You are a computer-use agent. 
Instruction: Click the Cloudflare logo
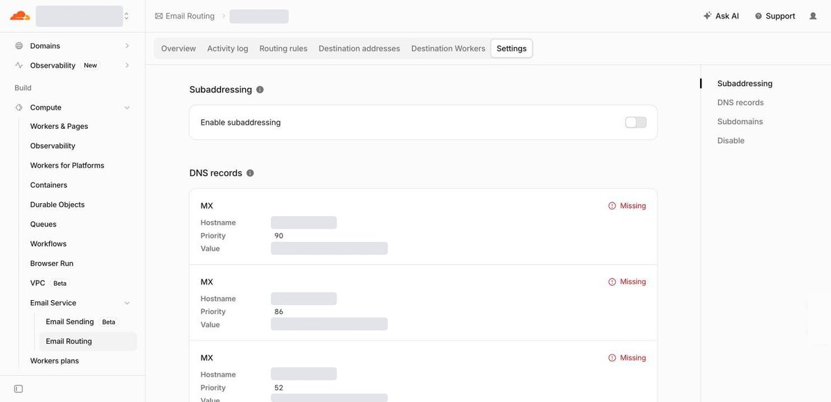coord(19,16)
